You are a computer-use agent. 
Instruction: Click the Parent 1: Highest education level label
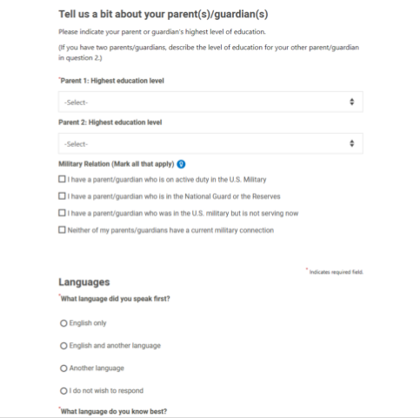point(112,81)
